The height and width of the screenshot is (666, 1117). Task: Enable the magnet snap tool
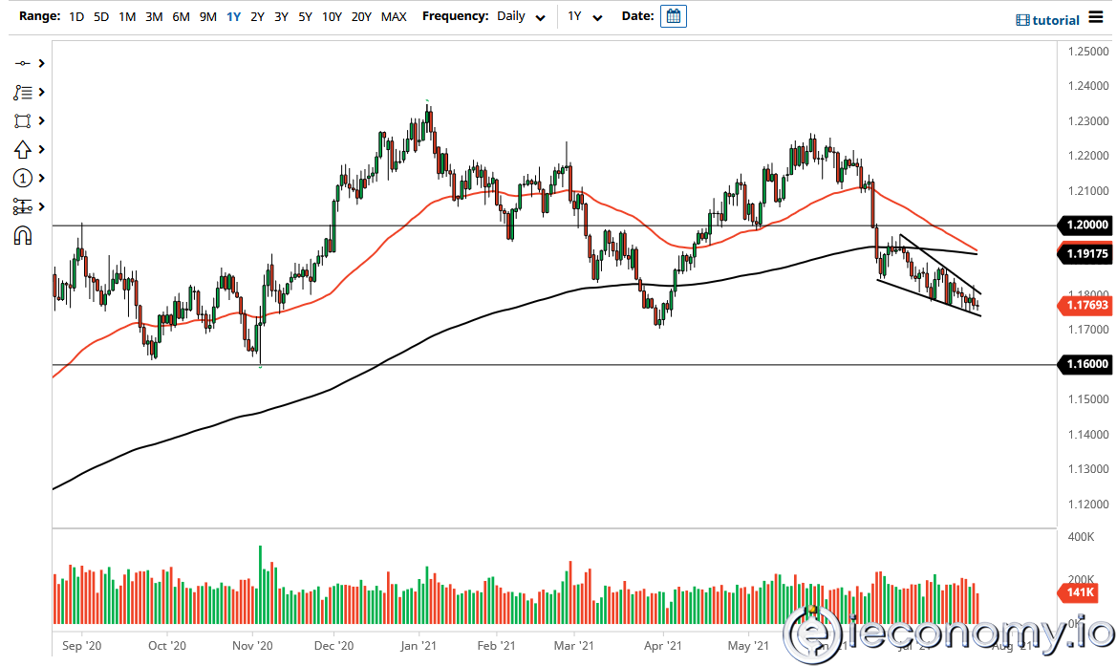click(24, 236)
